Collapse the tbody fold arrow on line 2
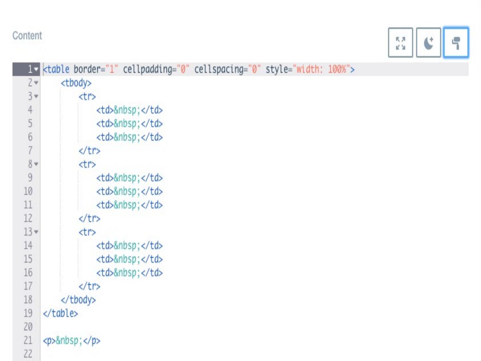Image resolution: width=481 pixels, height=361 pixels. click(36, 83)
